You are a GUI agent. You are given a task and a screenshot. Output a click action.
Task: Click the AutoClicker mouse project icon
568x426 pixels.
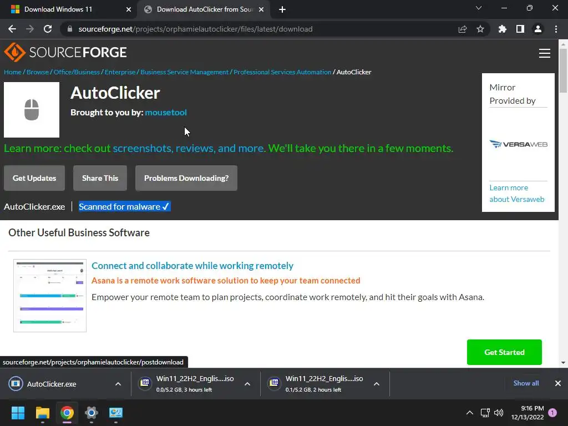32,110
